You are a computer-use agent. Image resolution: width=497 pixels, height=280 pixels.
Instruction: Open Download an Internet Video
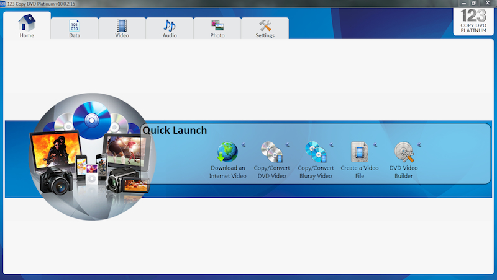[227, 160]
